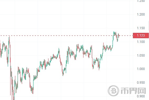Select the last dip candle near 1.000 before the rally
The width and height of the screenshot is (149, 100).
[x=99, y=67]
